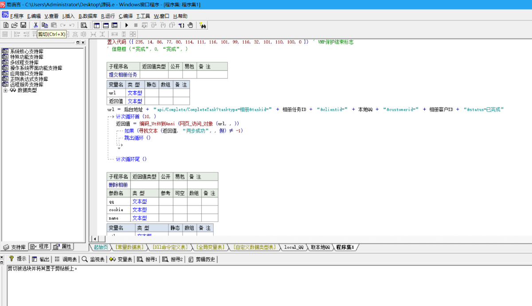
Task: Show the 输出 output panel tab
Action: (41, 259)
